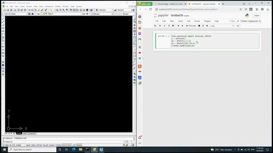This screenshot has width=273, height=153.
Task: Open browser history icon in Coc Coc sidebar
Action: (139, 23)
